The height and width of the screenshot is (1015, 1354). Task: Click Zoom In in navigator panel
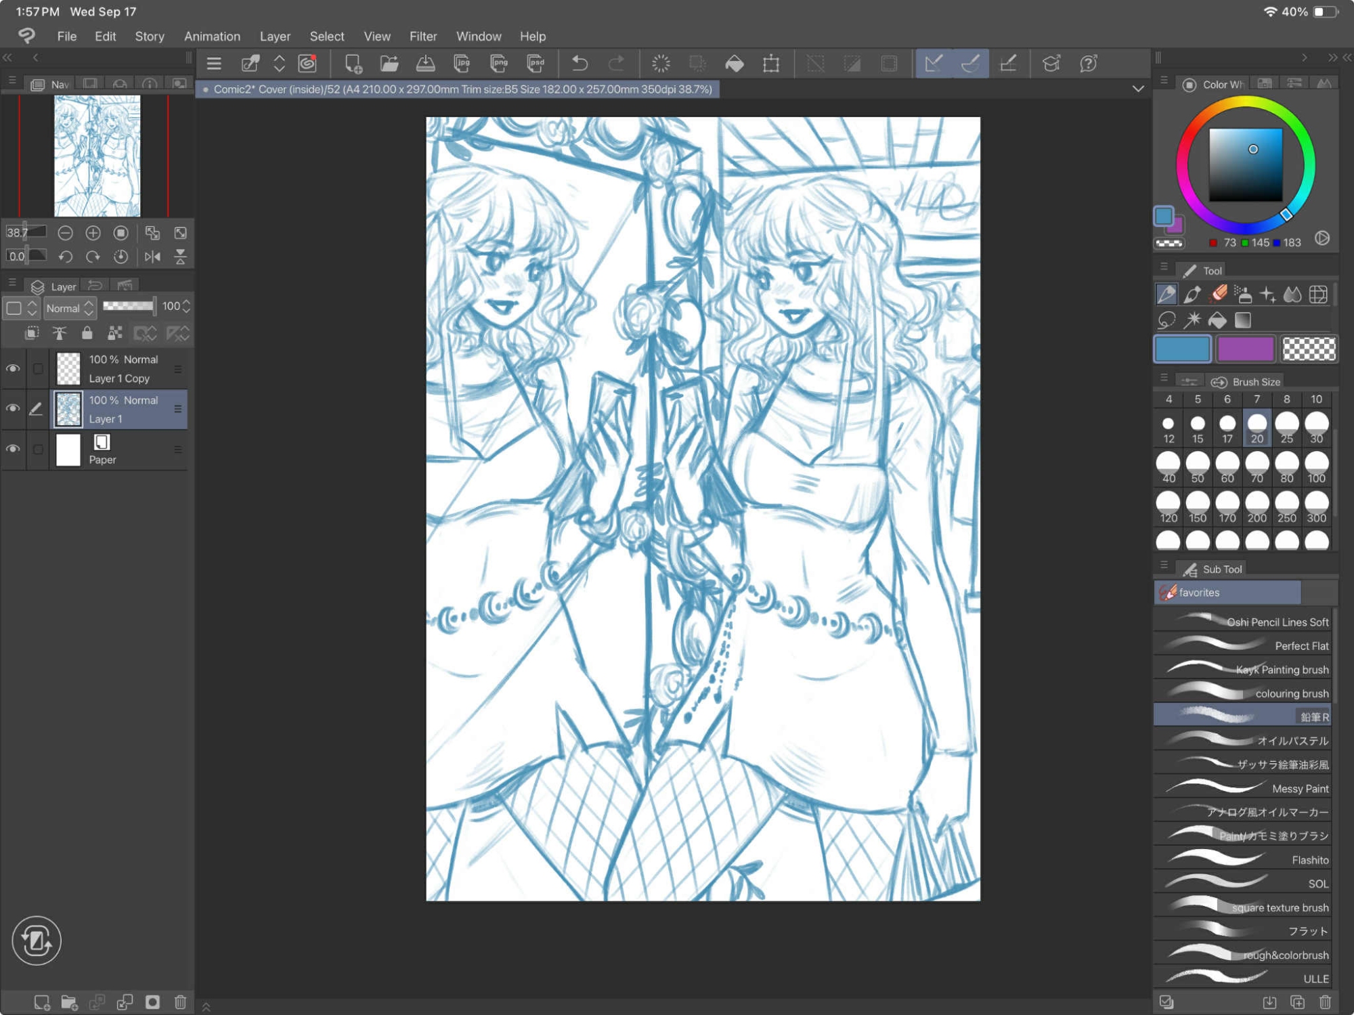(x=93, y=233)
